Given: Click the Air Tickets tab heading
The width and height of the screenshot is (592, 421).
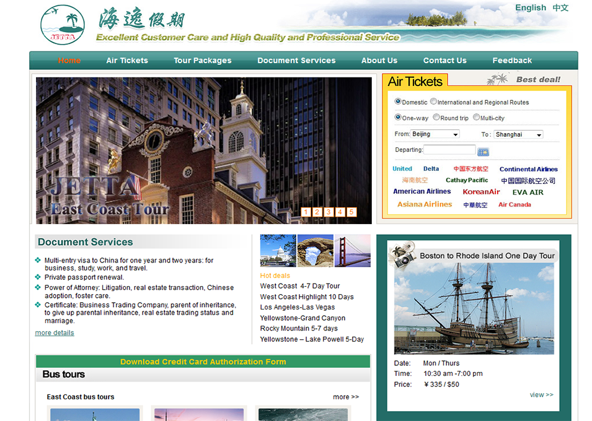Looking at the screenshot, I should (415, 82).
